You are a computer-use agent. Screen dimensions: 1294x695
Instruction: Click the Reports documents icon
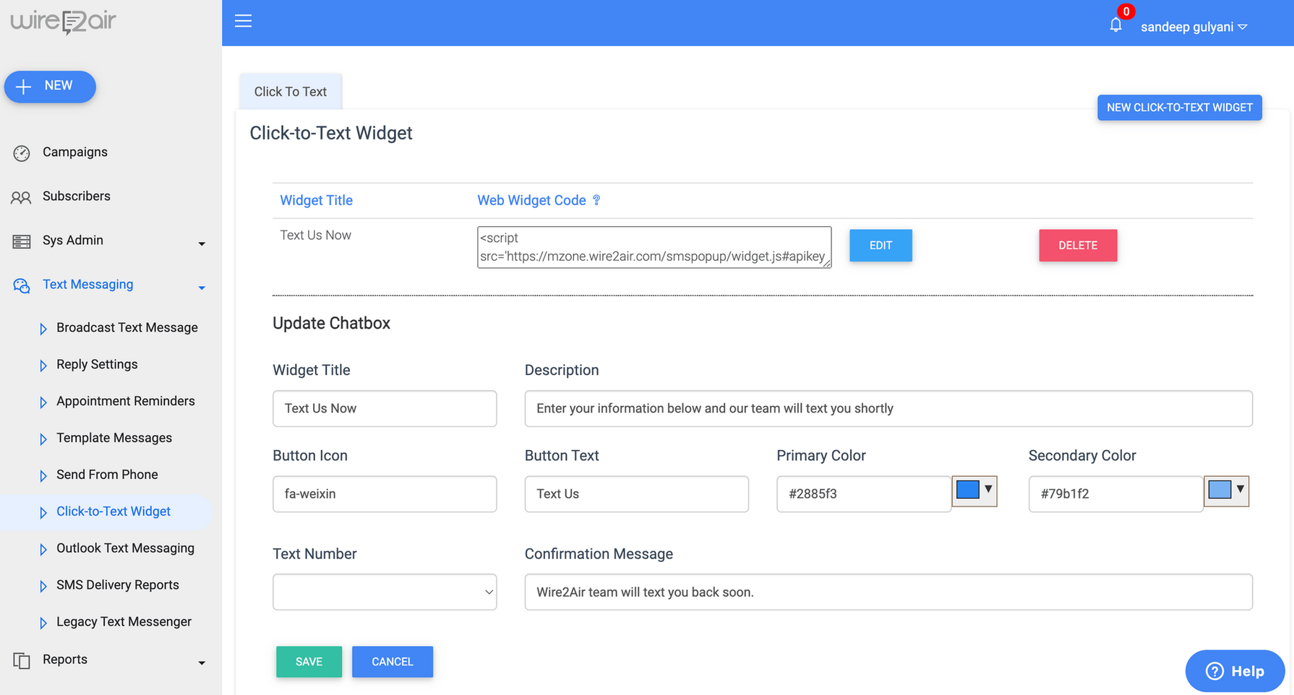pyautogui.click(x=22, y=660)
